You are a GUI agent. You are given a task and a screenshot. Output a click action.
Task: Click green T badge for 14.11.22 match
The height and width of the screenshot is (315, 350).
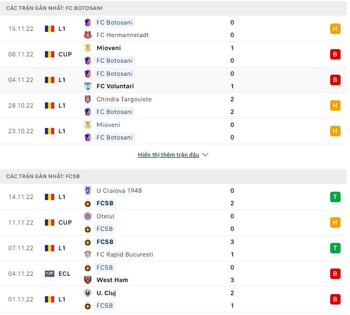[x=335, y=197]
